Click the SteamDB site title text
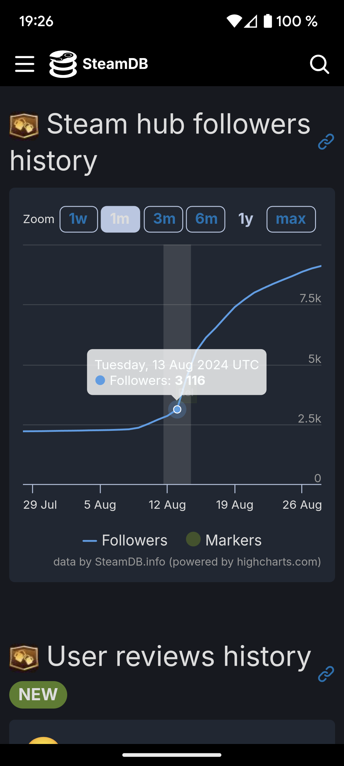344x766 pixels. coord(115,64)
